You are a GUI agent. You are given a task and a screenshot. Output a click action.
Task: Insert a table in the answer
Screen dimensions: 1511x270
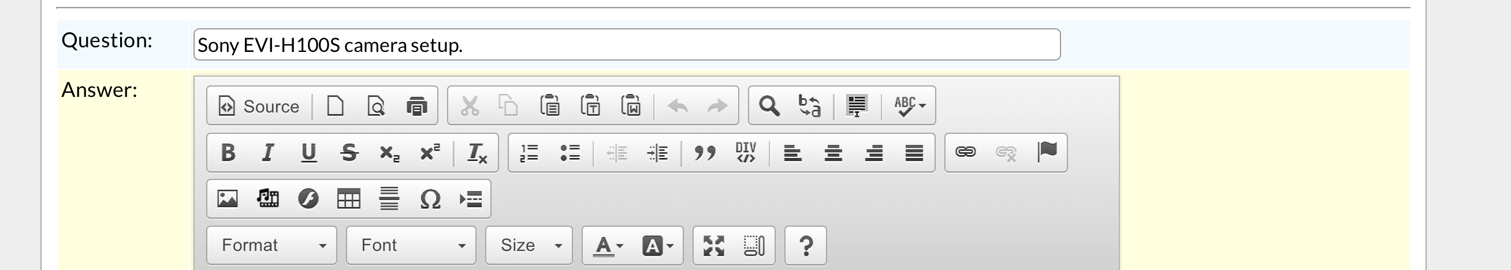[348, 199]
